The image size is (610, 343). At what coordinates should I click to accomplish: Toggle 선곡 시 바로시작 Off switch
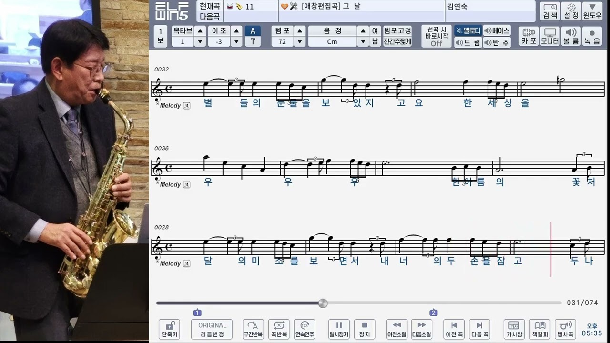click(x=437, y=36)
